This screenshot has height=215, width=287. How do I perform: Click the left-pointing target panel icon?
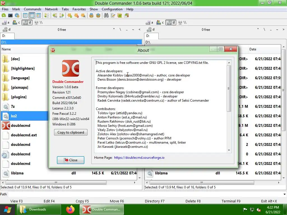coord(55,16)
